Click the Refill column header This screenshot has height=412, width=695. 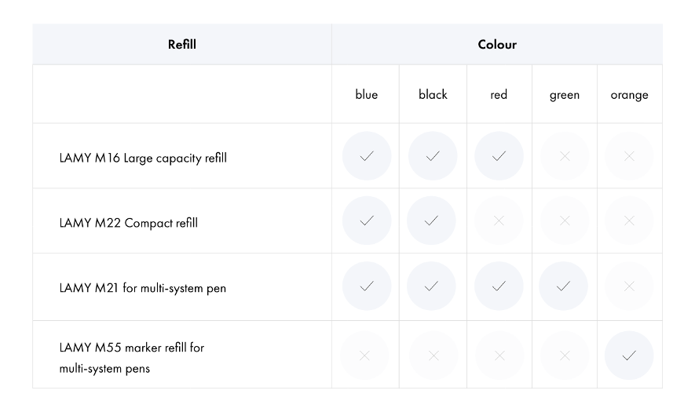pos(181,44)
